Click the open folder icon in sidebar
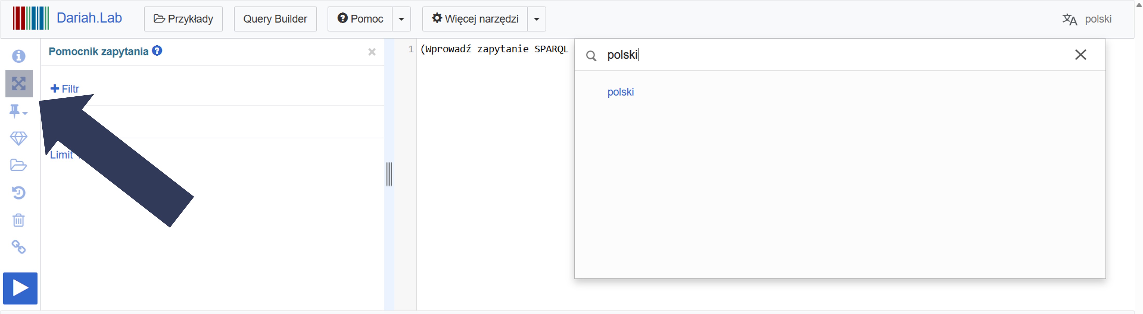Image resolution: width=1143 pixels, height=314 pixels. pos(19,165)
